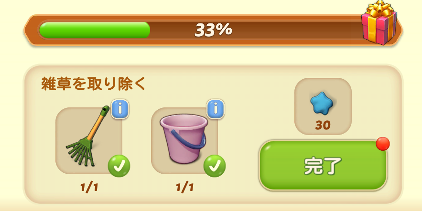Screen dimensions: 422x211
Task: Click the green rake tool icon
Action: pyautogui.click(x=88, y=136)
